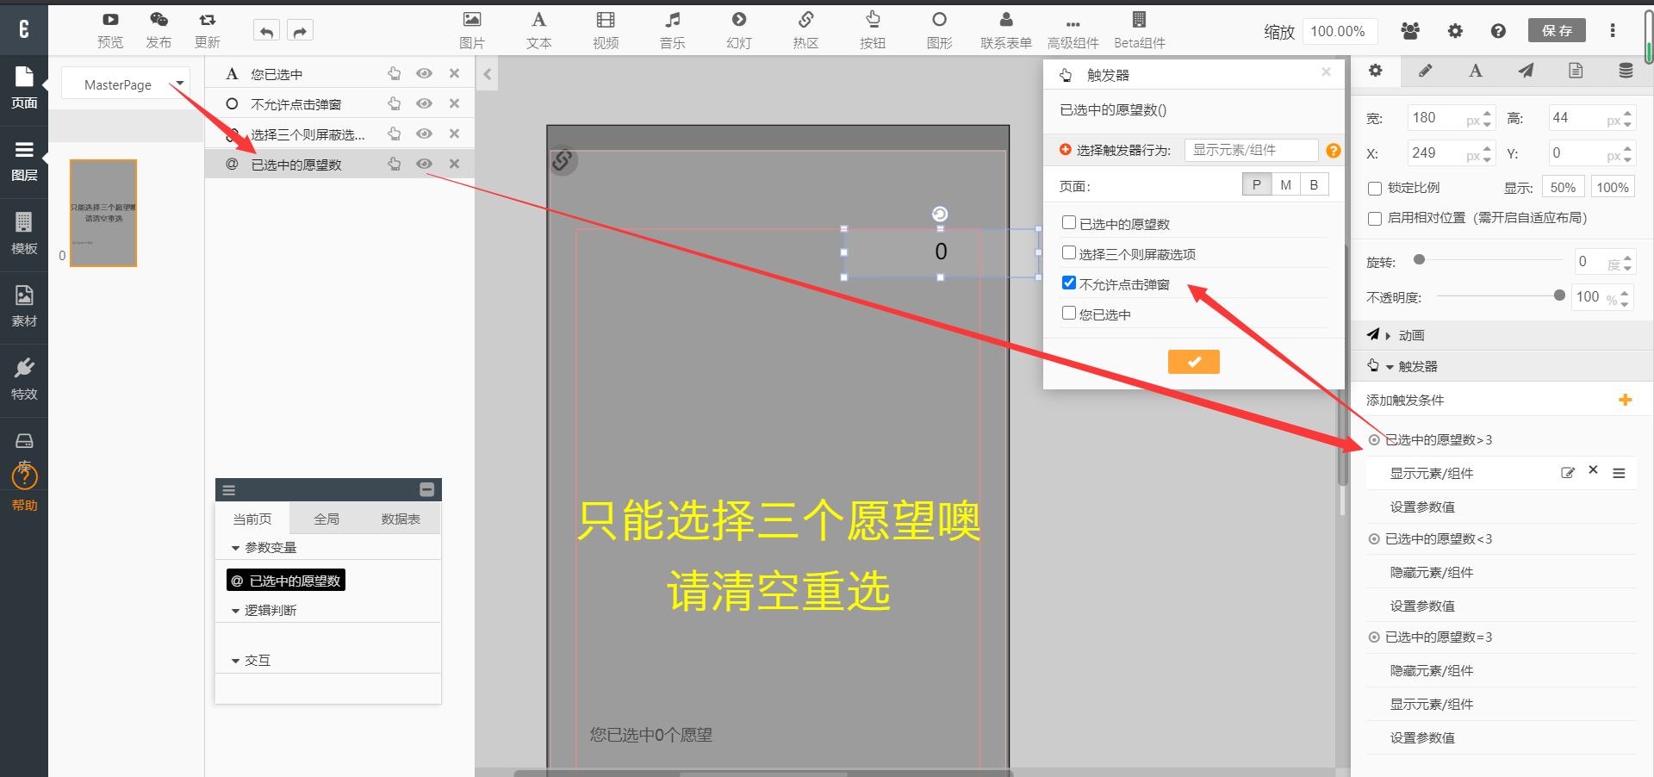1654x777 pixels.
Task: Expand the 动画 animation section
Action: 1410,335
